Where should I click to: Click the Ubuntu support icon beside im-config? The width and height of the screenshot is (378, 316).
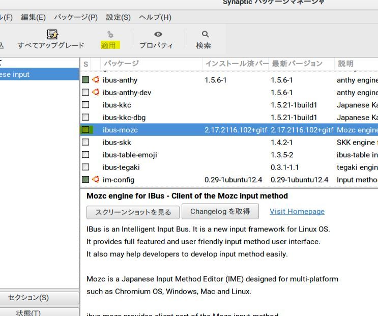point(96,180)
